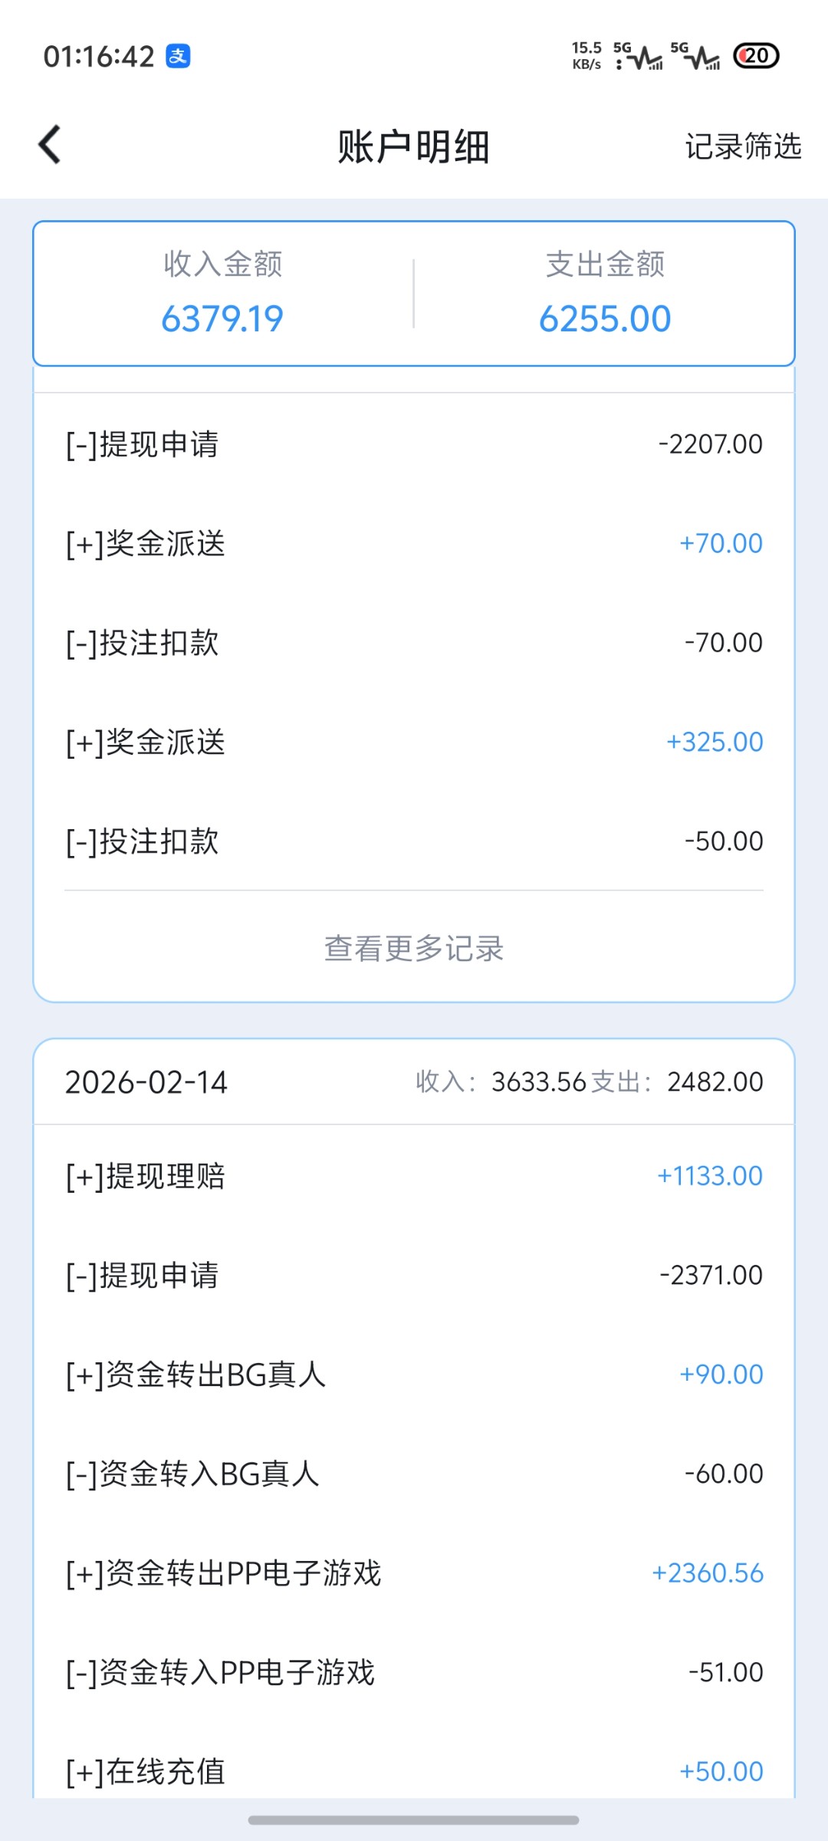Viewport: 828px width, 1841px height.
Task: Select the 支出金额 6255.00 summary
Action: pos(605,295)
